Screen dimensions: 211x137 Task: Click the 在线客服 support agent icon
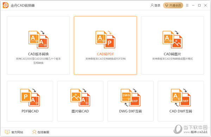(x=34, y=132)
